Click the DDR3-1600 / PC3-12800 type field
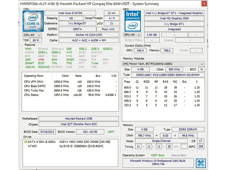This screenshot has width=227, height=170. point(168,75)
